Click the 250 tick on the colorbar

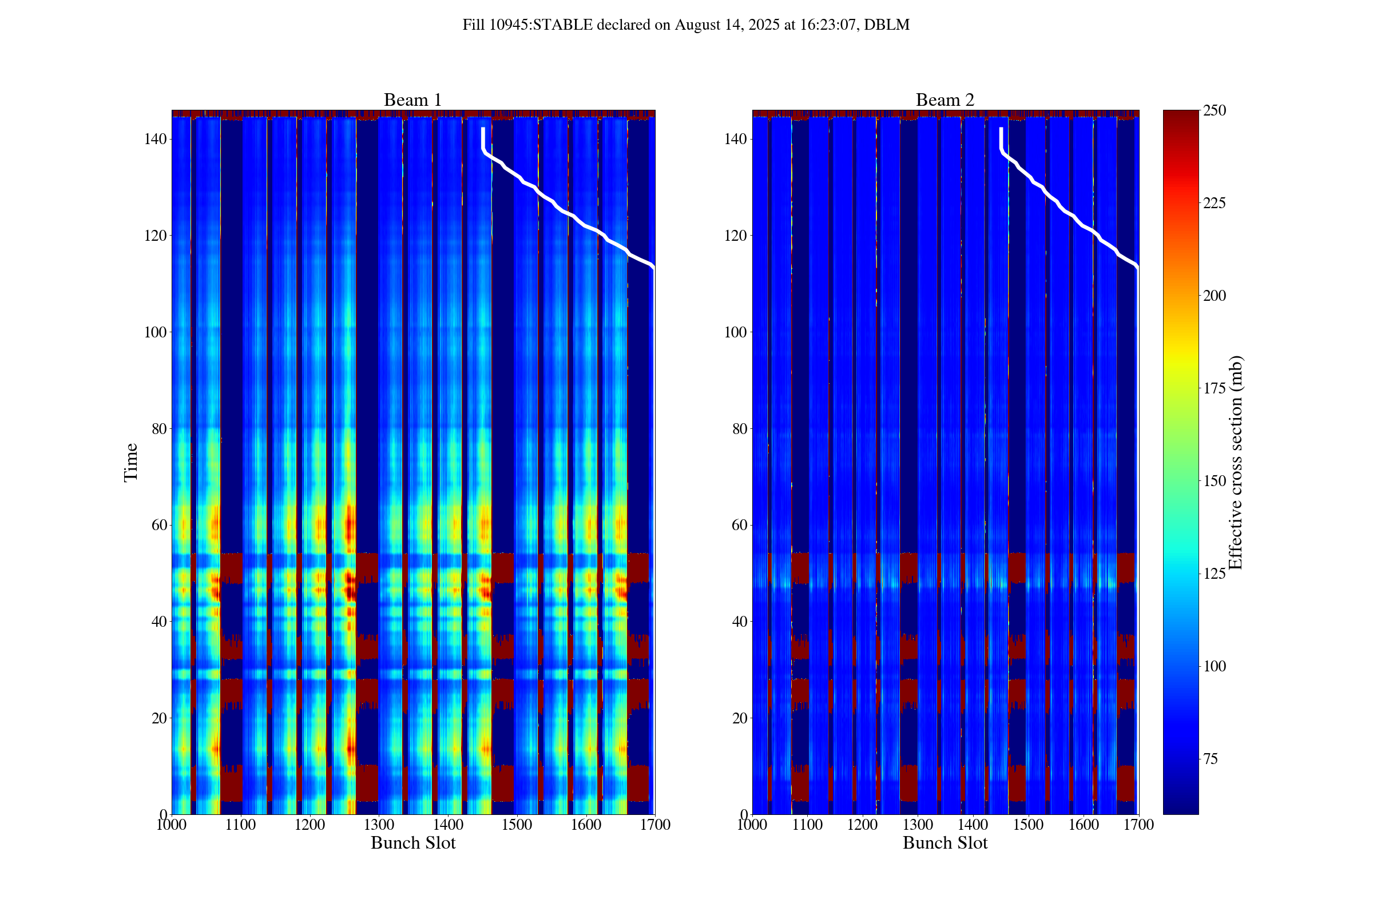(x=1214, y=110)
